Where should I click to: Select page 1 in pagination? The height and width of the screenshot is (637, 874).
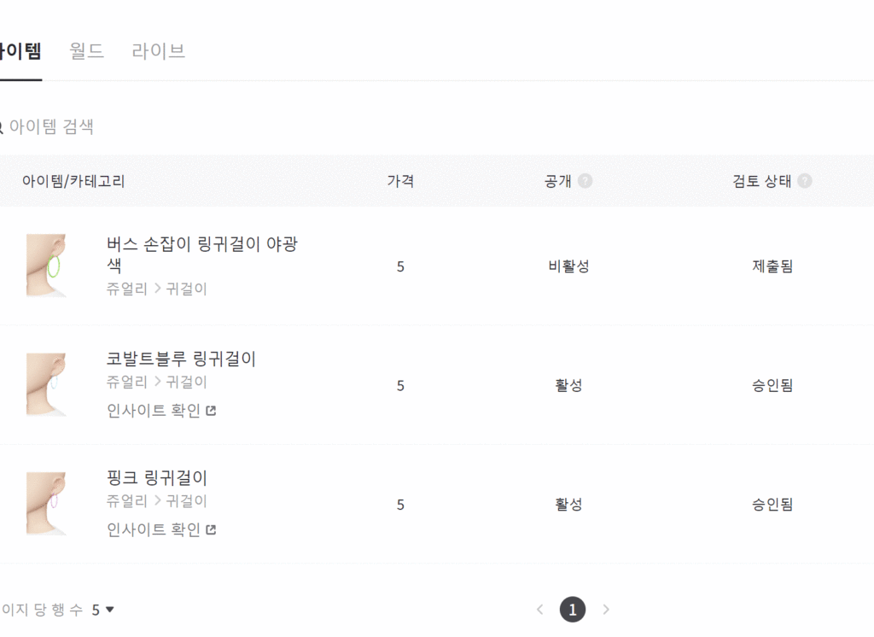coord(573,610)
